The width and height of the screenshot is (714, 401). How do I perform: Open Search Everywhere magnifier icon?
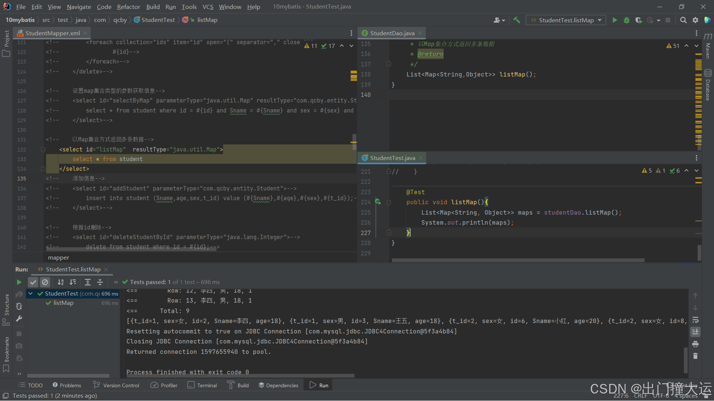(x=683, y=20)
